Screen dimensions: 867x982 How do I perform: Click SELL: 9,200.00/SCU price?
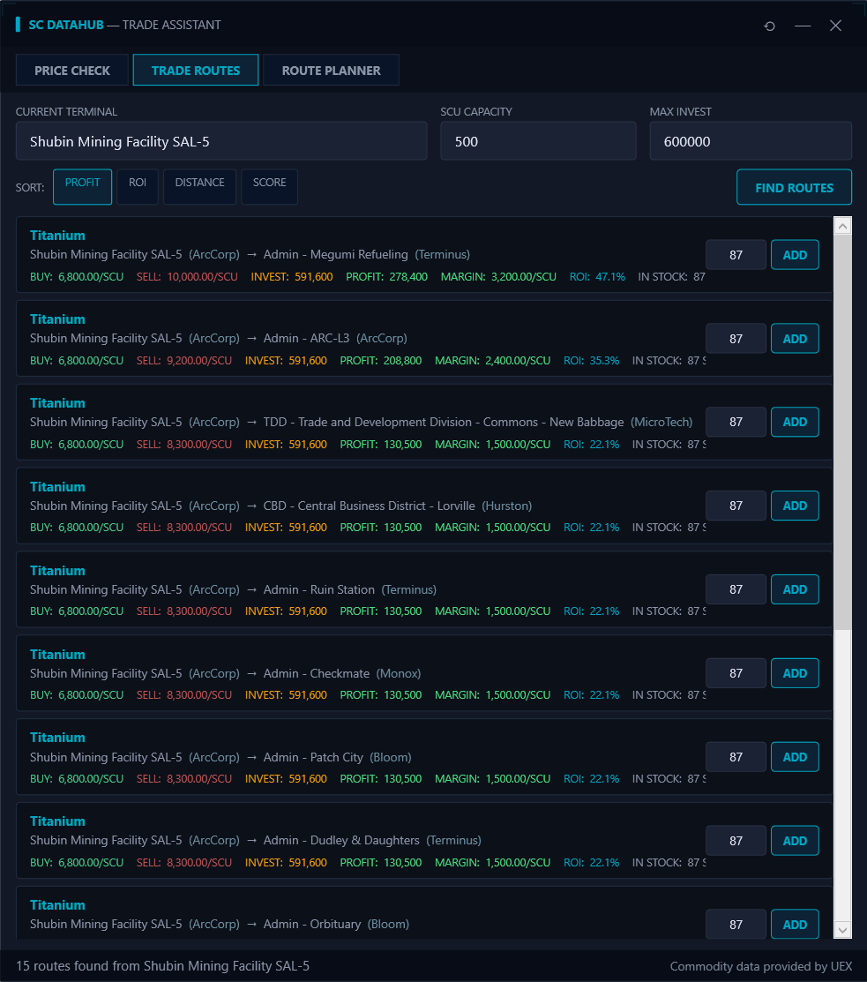184,361
